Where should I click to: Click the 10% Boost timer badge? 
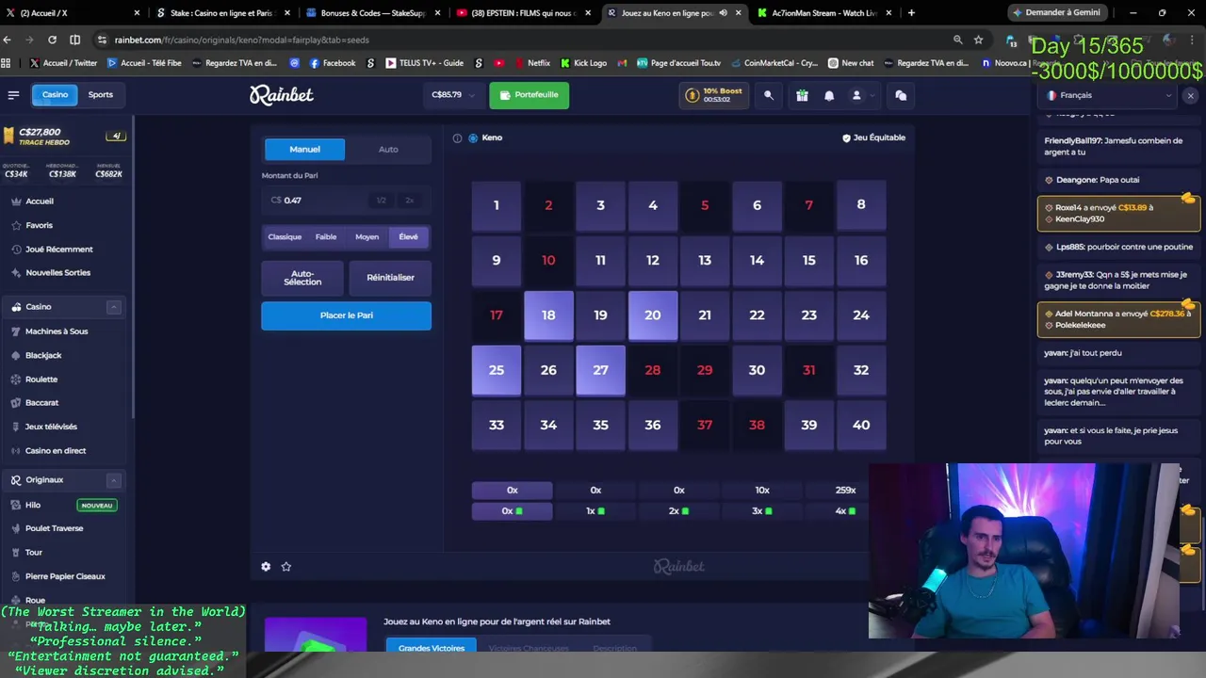tap(714, 95)
